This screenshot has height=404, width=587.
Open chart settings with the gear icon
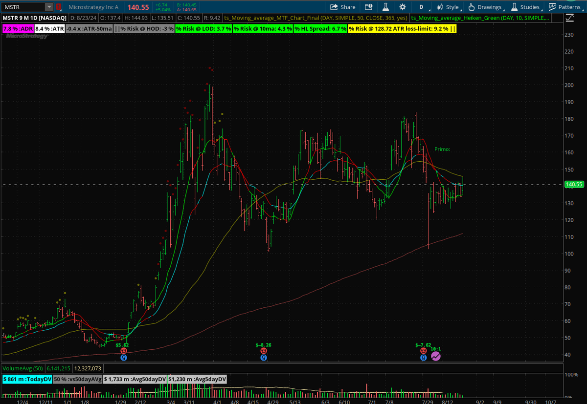coord(403,7)
